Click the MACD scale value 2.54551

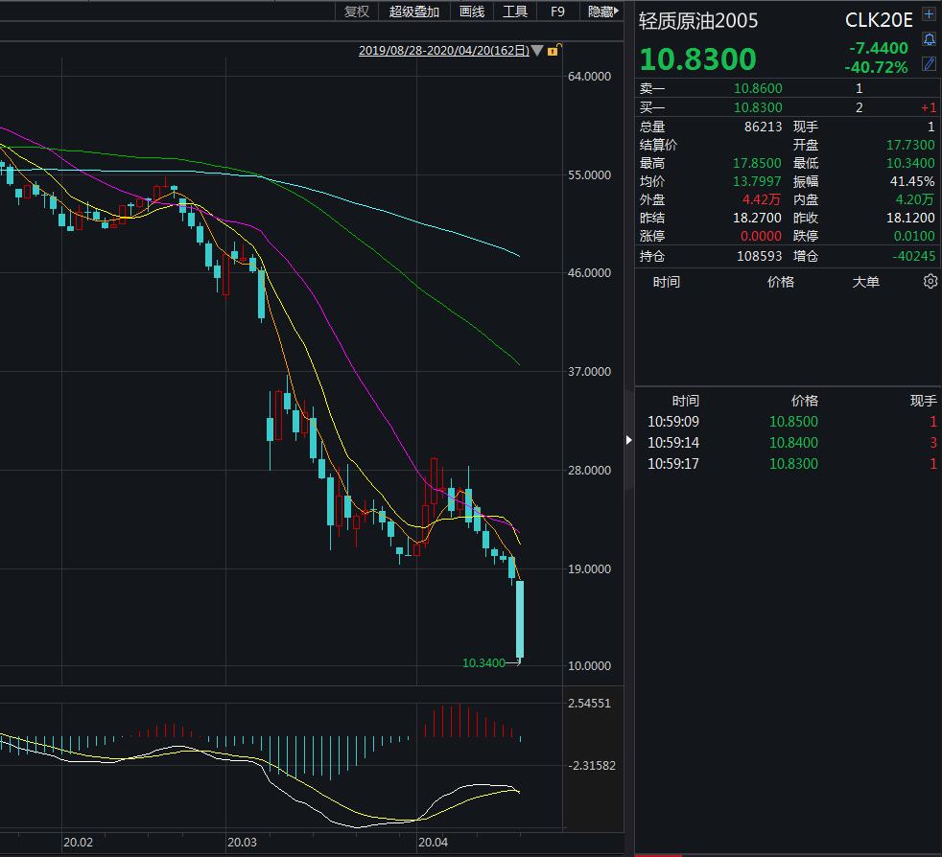pos(589,704)
